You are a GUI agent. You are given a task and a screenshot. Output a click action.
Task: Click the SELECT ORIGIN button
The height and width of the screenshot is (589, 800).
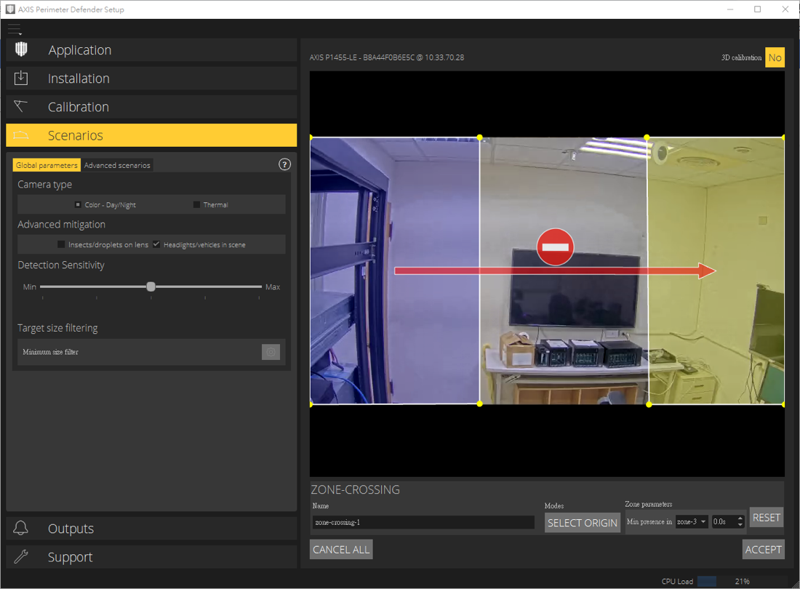click(x=582, y=522)
